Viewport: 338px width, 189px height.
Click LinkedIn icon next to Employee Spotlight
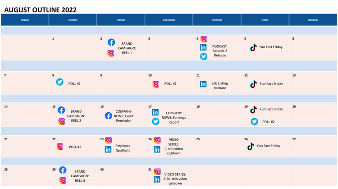tap(108, 149)
